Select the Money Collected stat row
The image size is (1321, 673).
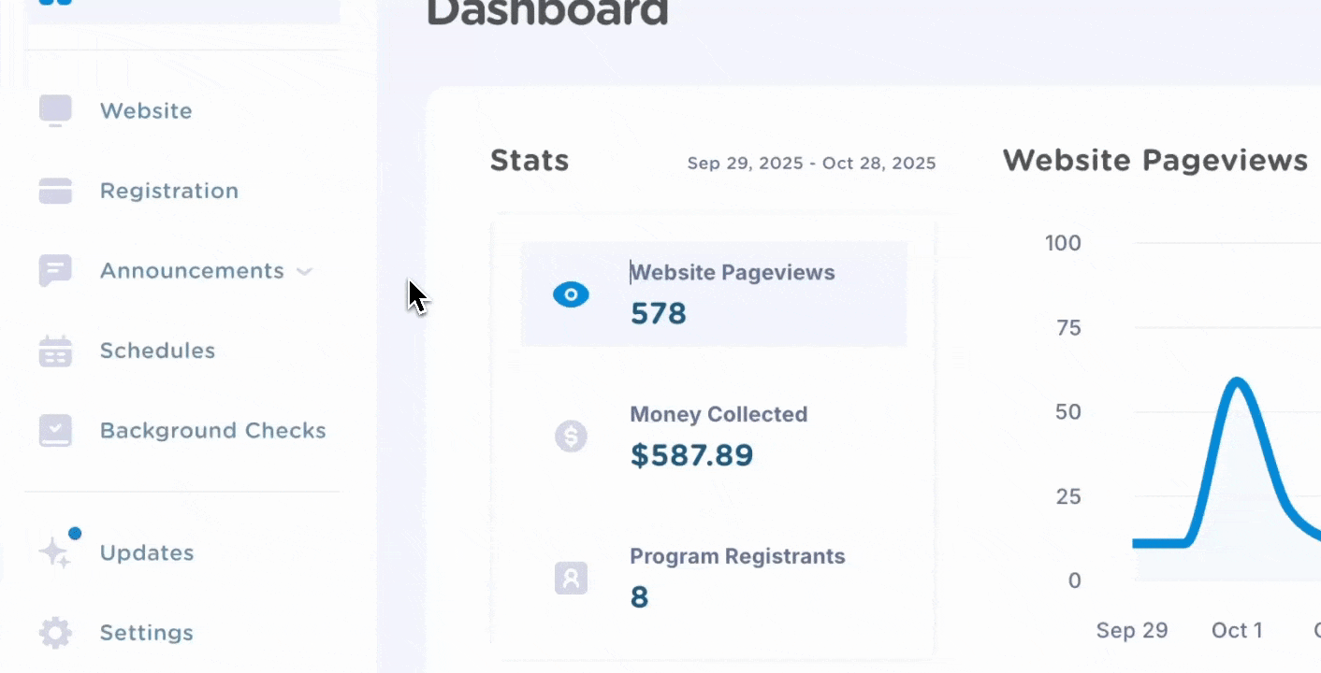[x=714, y=436]
